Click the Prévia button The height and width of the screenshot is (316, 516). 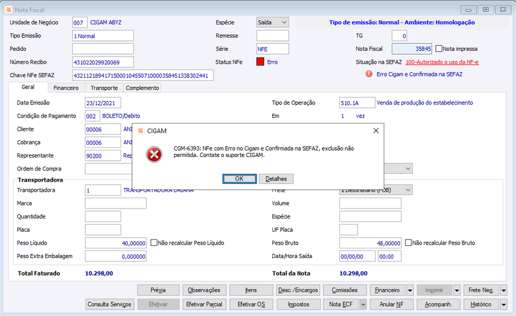(158, 290)
